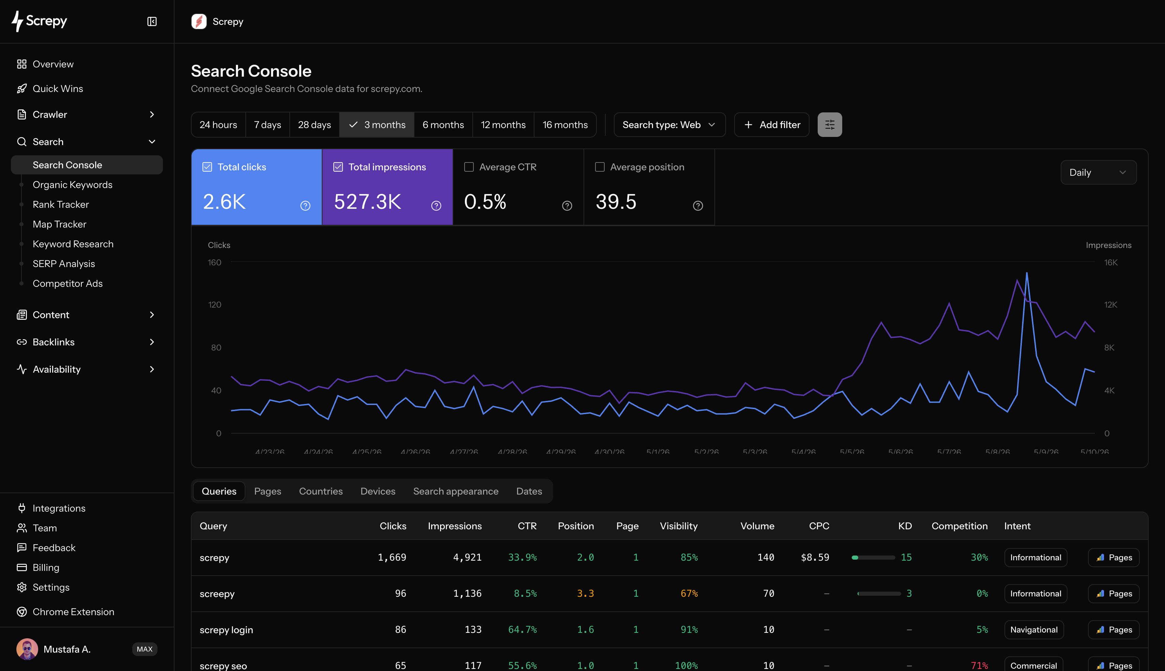Click the MAX plan badge
Image resolution: width=1165 pixels, height=671 pixels.
coord(144,649)
